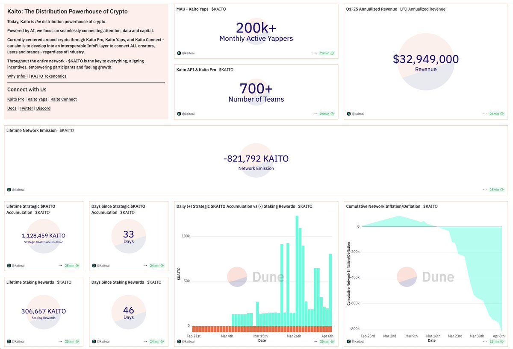This screenshot has width=513, height=349.
Task: Open the Lifetime Staking Rewards widget title
Action: click(x=30, y=282)
